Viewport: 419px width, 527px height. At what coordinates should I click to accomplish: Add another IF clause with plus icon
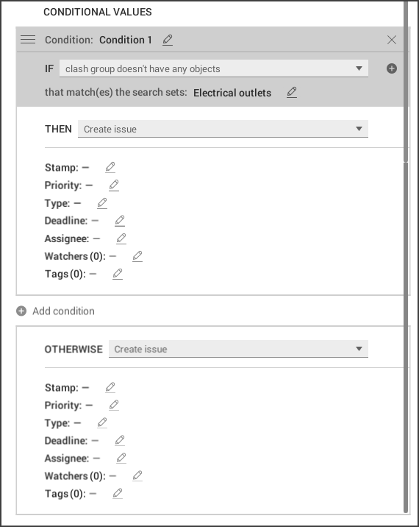[x=392, y=68]
